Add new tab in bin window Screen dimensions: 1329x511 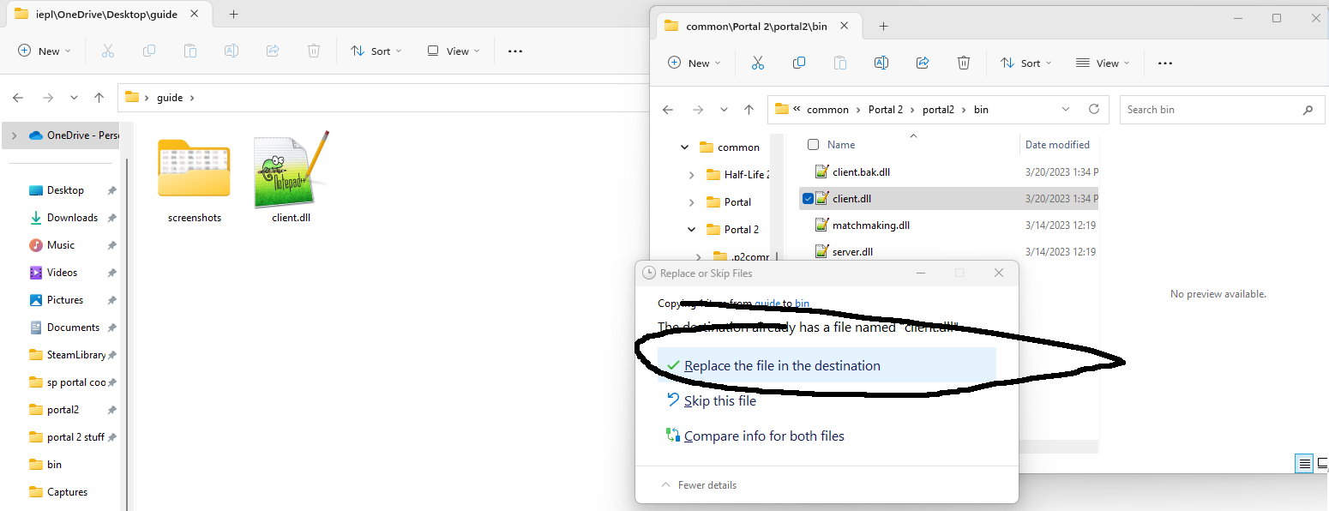click(883, 26)
